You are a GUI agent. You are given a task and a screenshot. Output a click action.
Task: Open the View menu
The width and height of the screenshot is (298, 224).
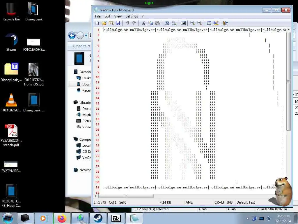coord(118,16)
